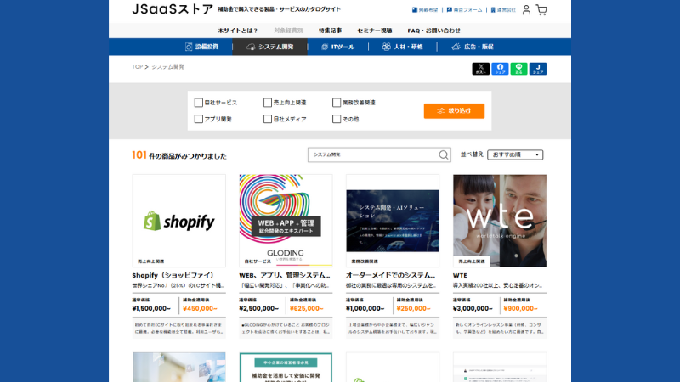Open FAQ・お問い合わせ menu item
This screenshot has width=680, height=382.
[x=433, y=31]
